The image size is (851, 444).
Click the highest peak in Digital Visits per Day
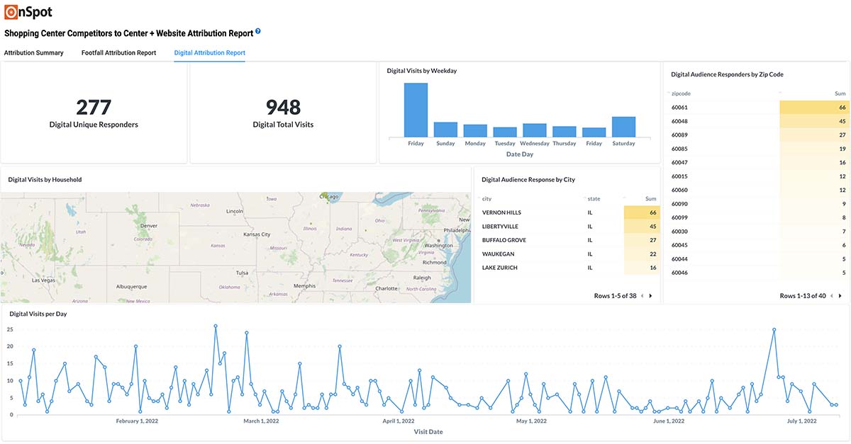(216, 327)
